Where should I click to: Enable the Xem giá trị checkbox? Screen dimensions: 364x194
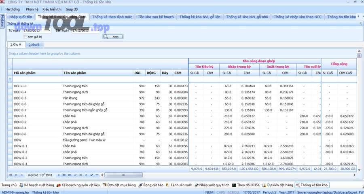point(25,37)
